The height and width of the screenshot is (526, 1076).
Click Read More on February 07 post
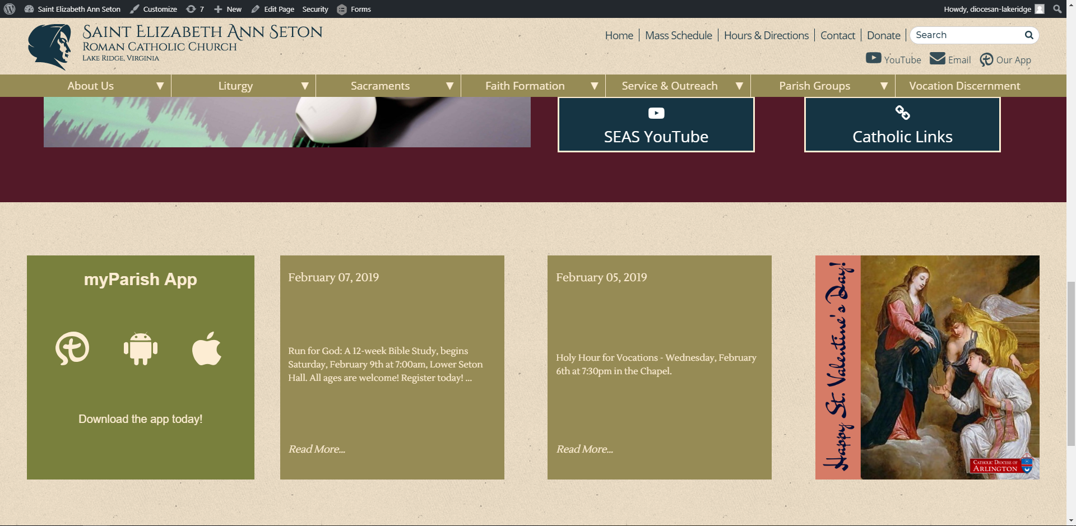(x=317, y=449)
